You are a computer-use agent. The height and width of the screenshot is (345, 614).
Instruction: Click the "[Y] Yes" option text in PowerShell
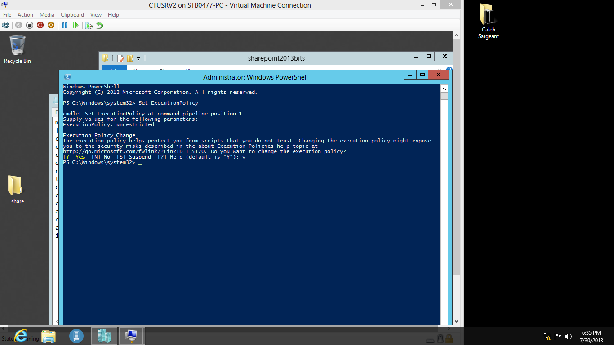pos(74,157)
